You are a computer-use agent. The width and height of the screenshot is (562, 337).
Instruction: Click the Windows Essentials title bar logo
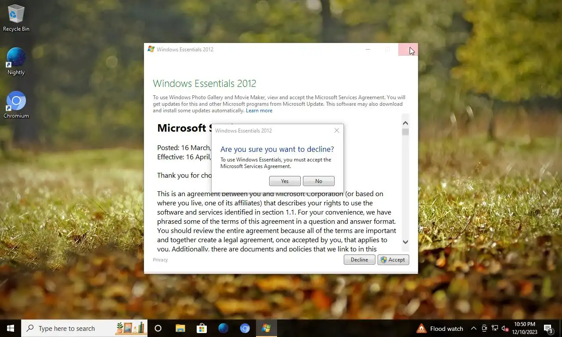[x=151, y=49]
